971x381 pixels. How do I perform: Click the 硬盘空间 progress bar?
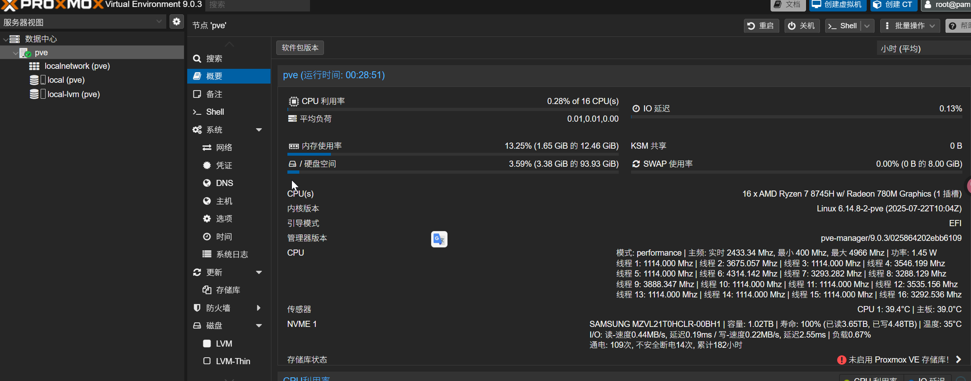point(453,172)
